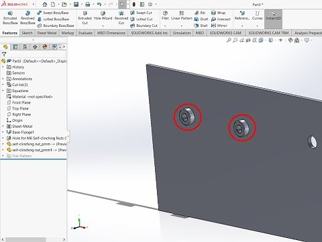
Task: Open the Curves tool
Action: coord(257,15)
